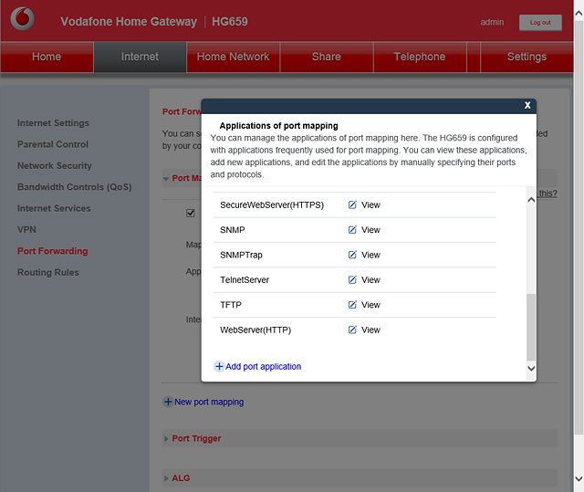Click dialog scrollbar up arrow
Screen dimensions: 584x492
(531, 200)
